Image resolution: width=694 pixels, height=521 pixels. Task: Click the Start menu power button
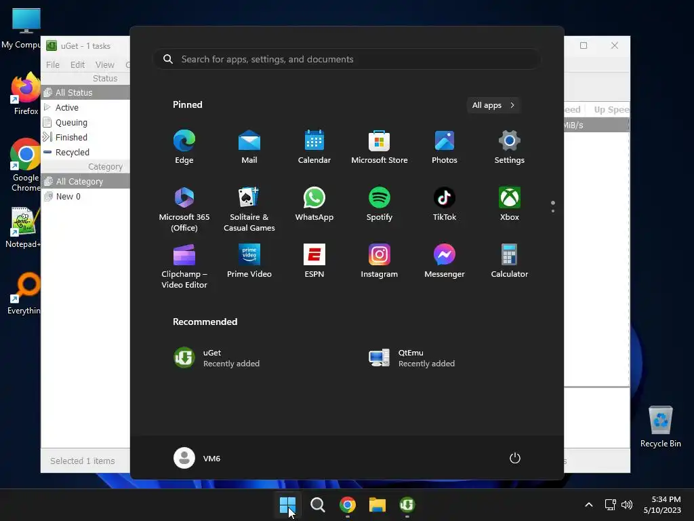coord(515,458)
